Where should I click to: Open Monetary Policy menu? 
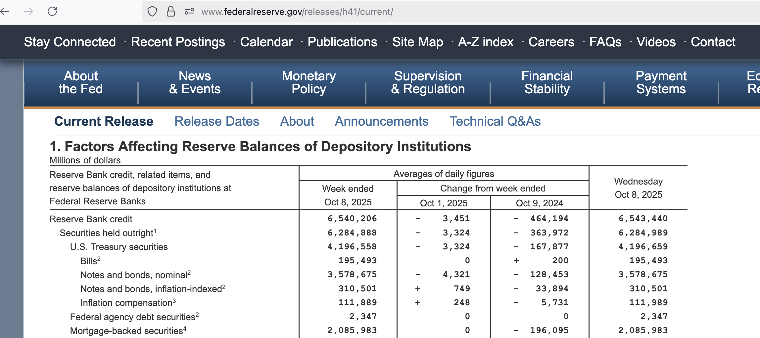[x=309, y=83]
